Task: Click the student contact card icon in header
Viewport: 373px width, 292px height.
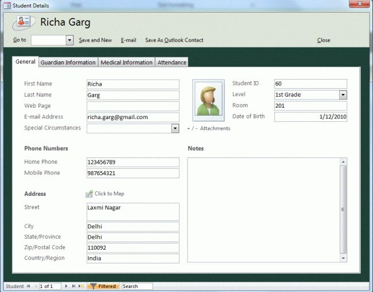Action: click(x=24, y=22)
